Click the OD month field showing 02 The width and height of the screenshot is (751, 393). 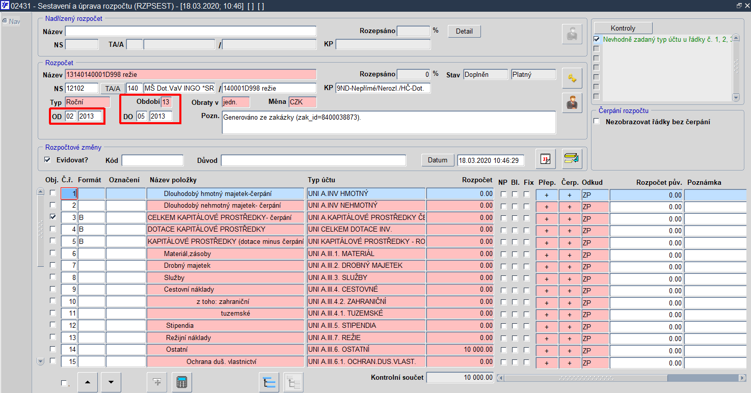pyautogui.click(x=70, y=117)
